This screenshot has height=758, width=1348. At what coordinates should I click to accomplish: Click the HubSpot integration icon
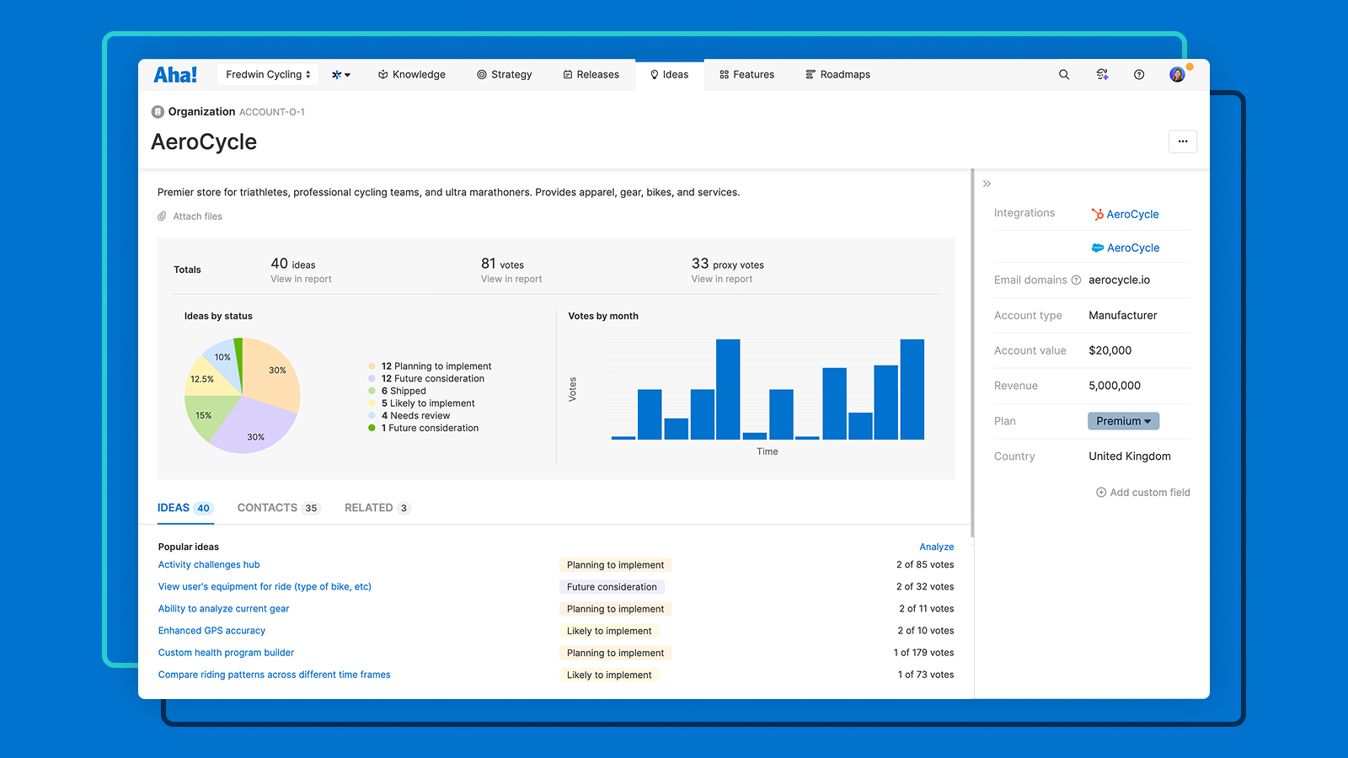pyautogui.click(x=1098, y=214)
